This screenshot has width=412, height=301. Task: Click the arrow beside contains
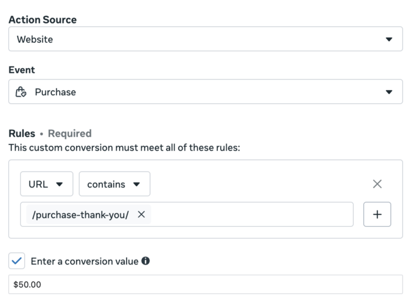coord(137,185)
